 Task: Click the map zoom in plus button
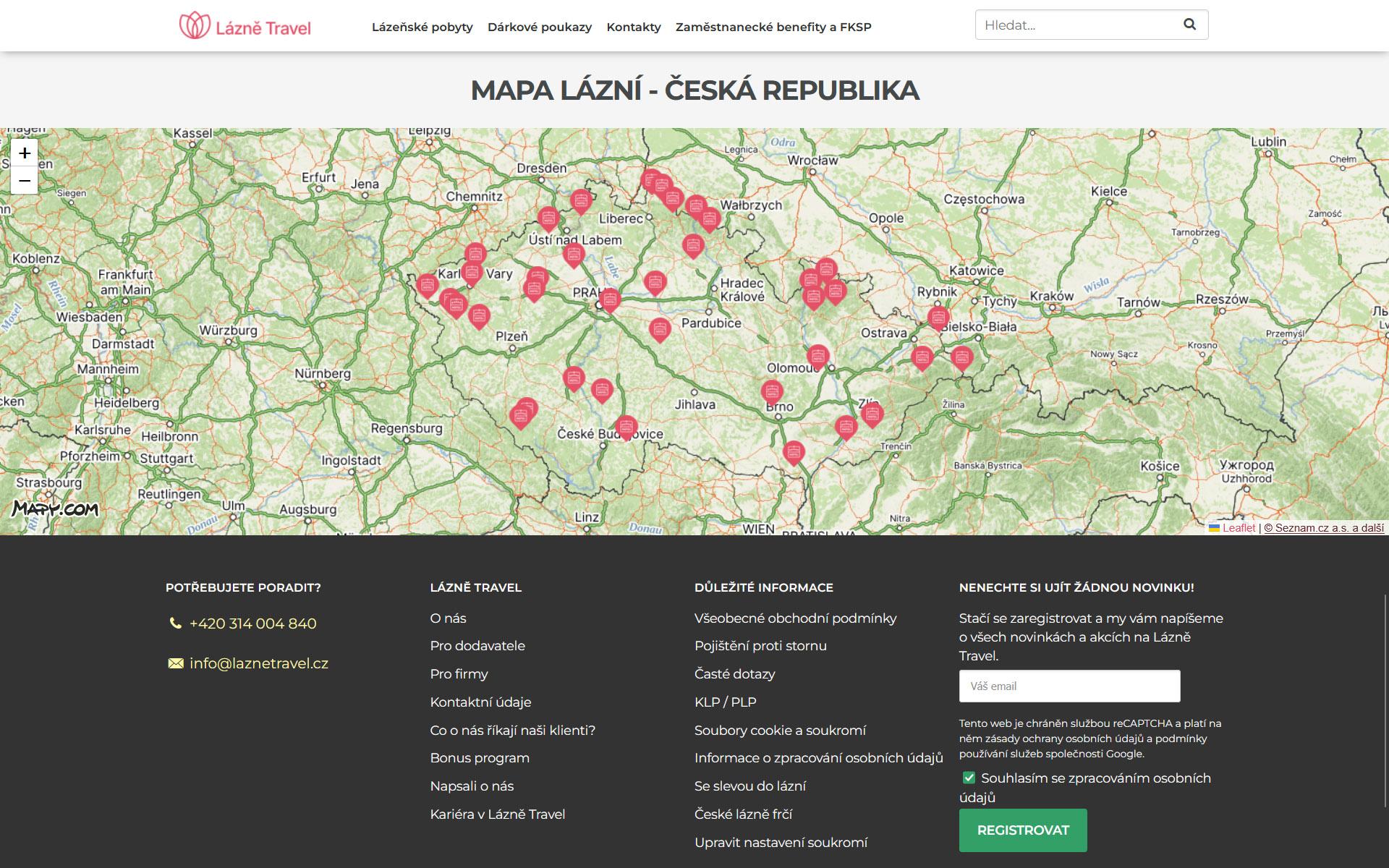click(x=25, y=153)
